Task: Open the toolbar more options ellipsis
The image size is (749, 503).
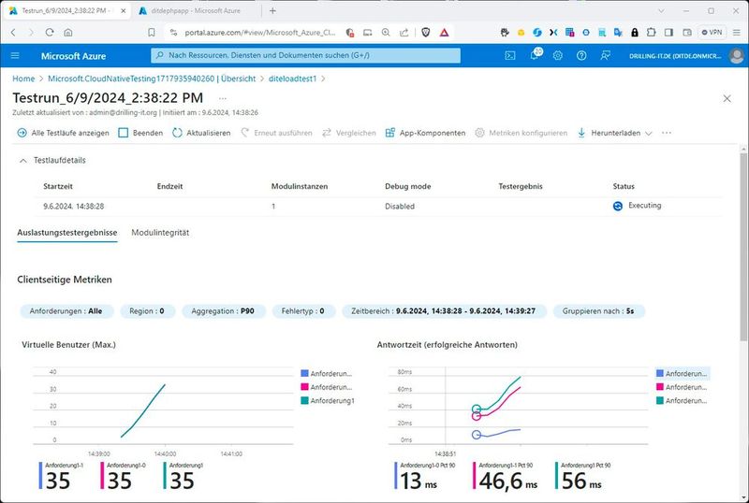Action: [667, 133]
